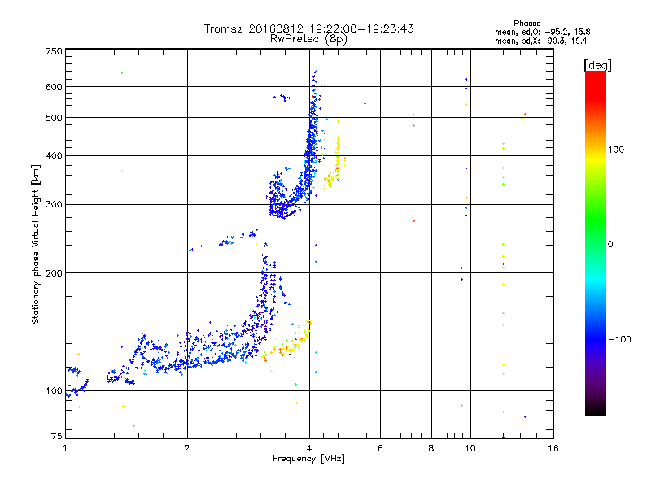The image size is (651, 488).
Task: Click the 'RwPretec (8p)' subtitle
Action: (308, 39)
